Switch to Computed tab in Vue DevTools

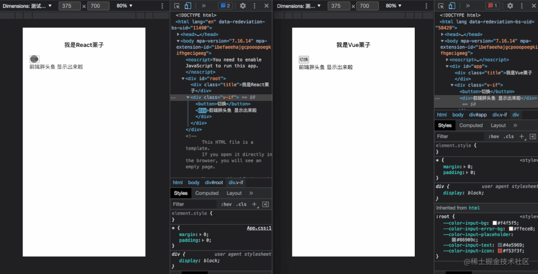[471, 125]
